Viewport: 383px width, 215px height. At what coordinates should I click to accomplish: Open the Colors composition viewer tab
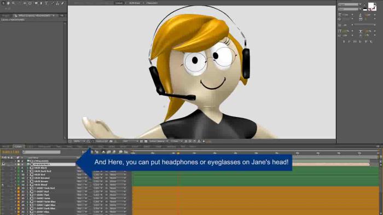119,3
